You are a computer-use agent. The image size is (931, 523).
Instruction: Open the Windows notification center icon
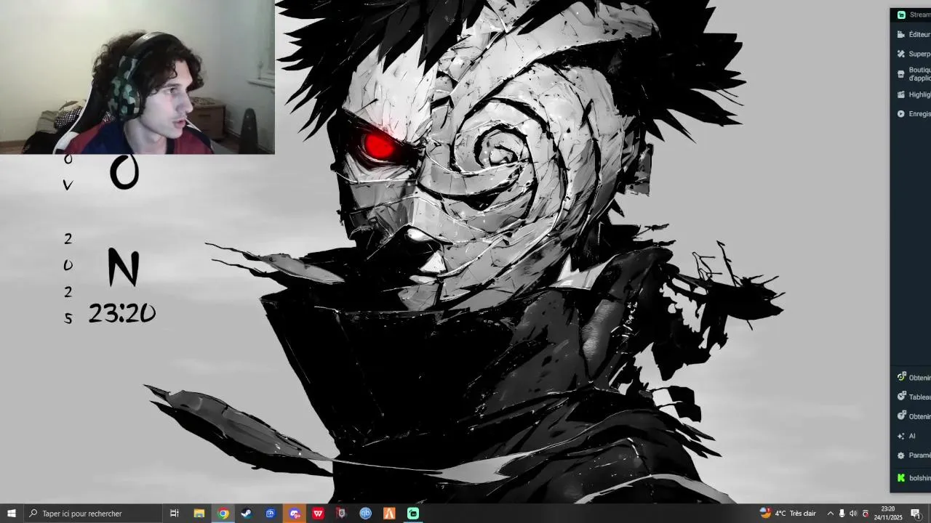pyautogui.click(x=916, y=514)
